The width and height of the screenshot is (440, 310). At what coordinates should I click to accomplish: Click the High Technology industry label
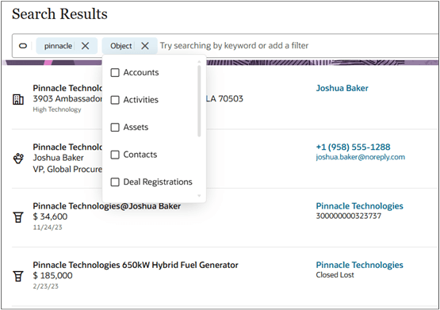click(x=57, y=109)
